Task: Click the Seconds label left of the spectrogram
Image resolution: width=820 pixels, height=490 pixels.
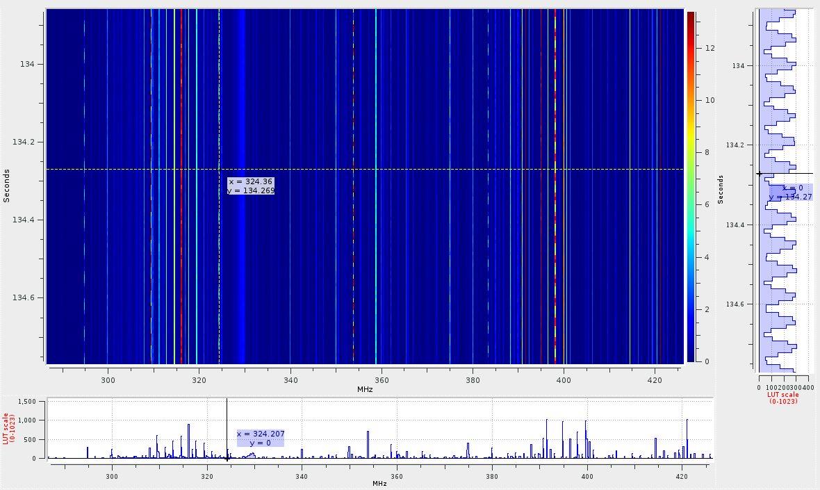Action: (x=6, y=186)
